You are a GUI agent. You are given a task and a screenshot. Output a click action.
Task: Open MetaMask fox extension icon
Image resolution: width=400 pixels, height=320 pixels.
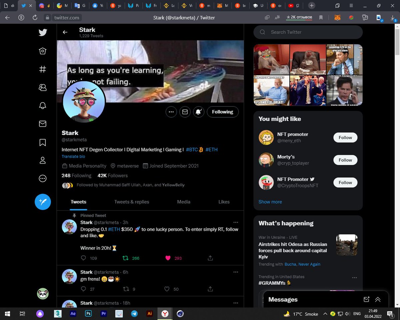coord(338,17)
